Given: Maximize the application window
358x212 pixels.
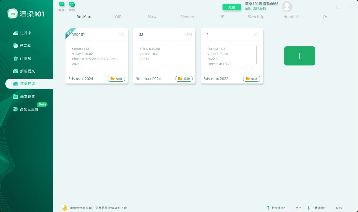Looking at the screenshot, I should tap(338, 7).
